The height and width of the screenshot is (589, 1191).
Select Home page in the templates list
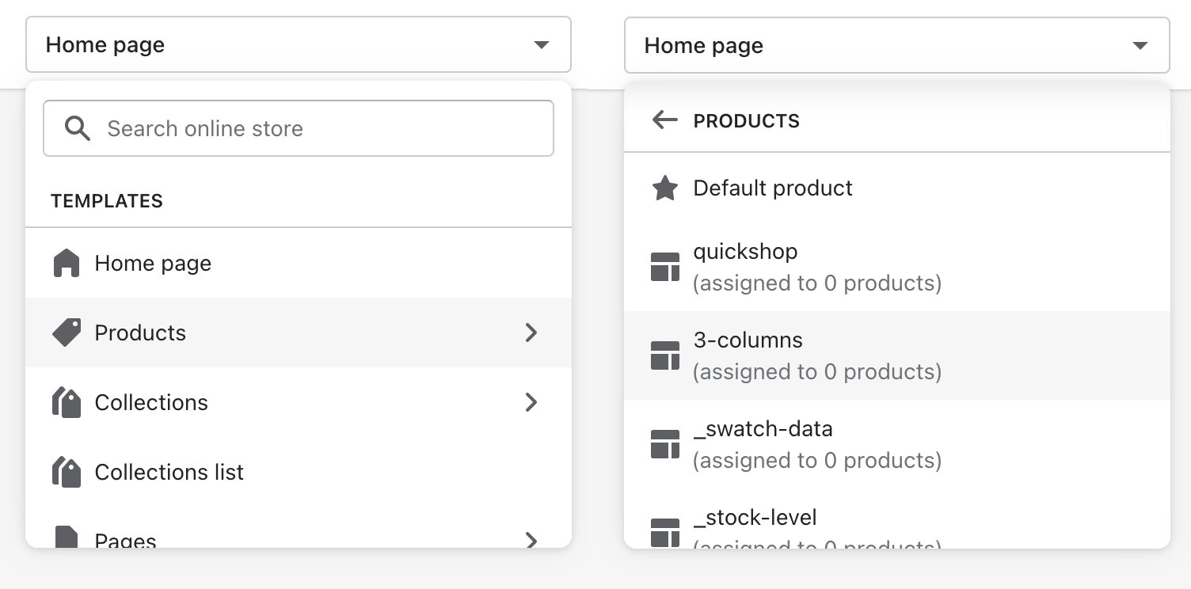(153, 264)
